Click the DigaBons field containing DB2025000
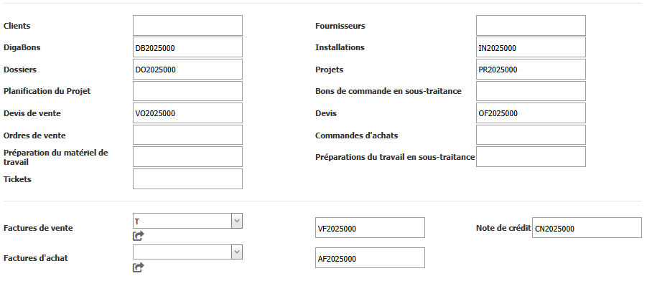This screenshot has width=652, height=281. click(187, 47)
